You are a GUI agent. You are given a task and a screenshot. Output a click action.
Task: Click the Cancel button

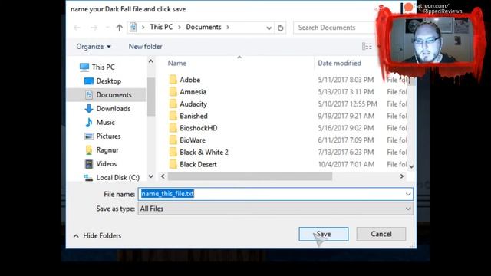click(381, 234)
